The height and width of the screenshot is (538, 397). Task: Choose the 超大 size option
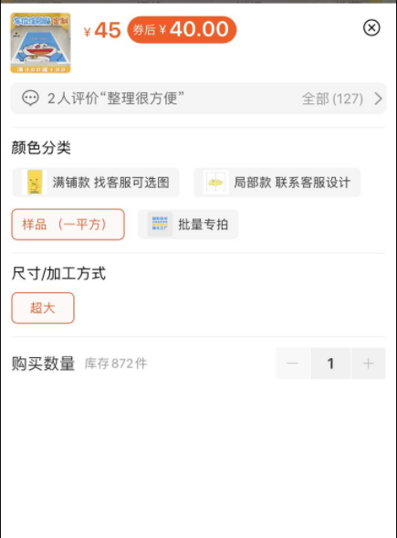pyautogui.click(x=43, y=308)
